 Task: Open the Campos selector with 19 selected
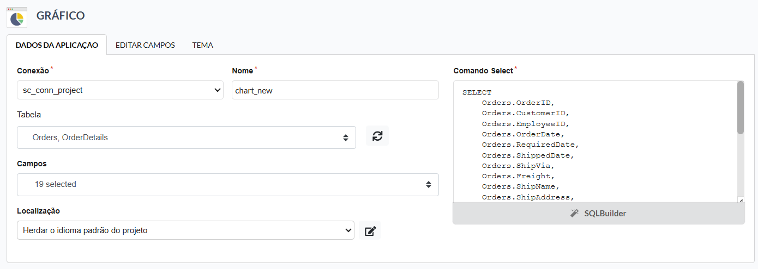(x=228, y=184)
